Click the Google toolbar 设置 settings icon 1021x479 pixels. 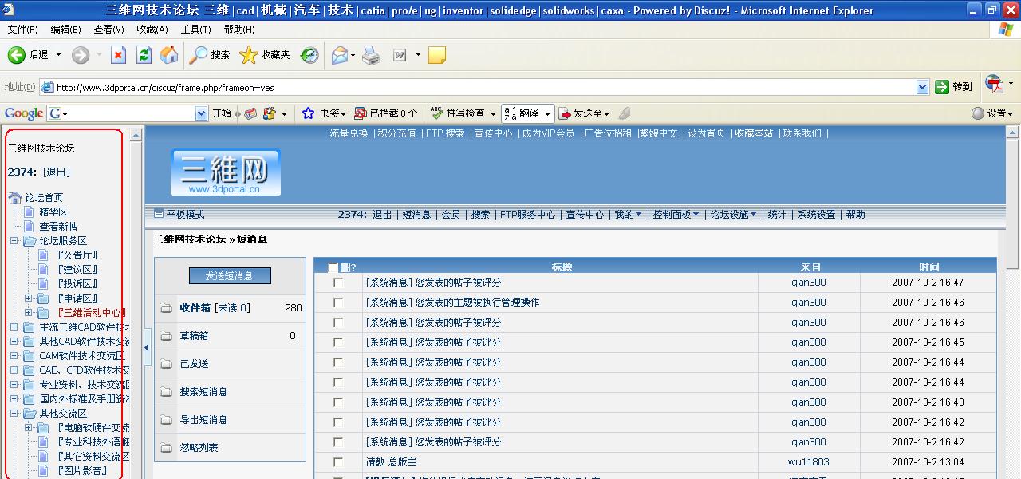coord(978,113)
